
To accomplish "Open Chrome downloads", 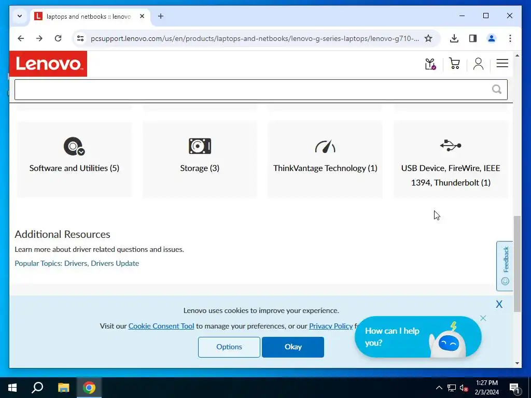I will click(x=454, y=38).
